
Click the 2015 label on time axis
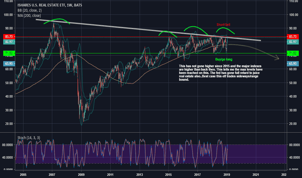(x=168, y=175)
